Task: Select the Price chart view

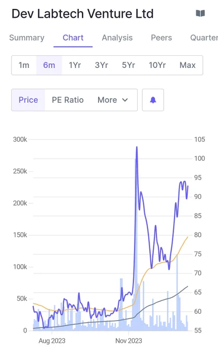Action: (x=28, y=100)
